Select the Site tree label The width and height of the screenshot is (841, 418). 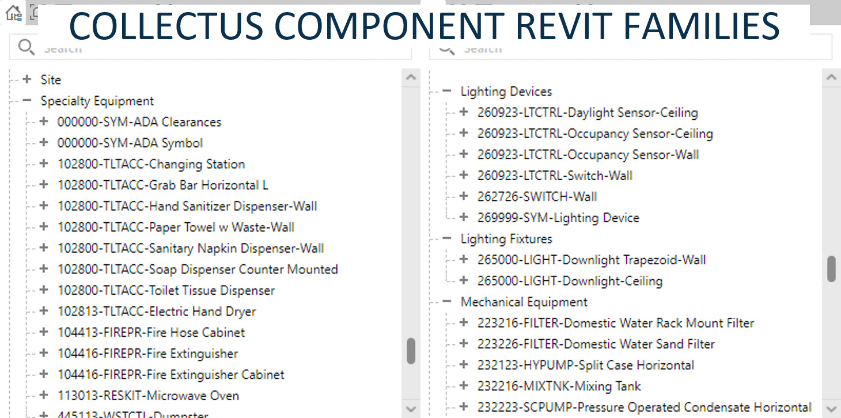tap(51, 80)
